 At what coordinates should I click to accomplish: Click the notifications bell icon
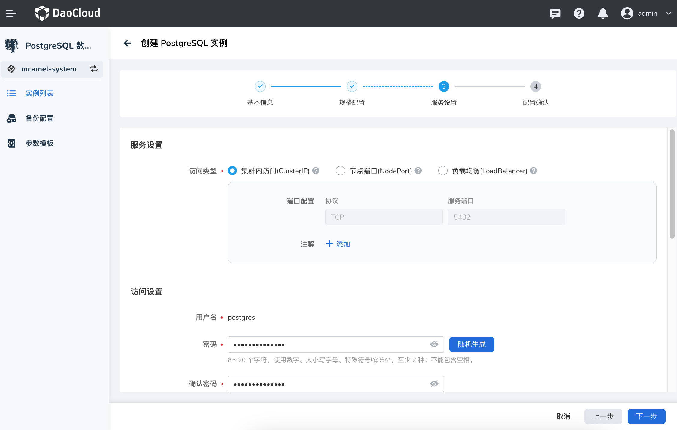pos(603,14)
